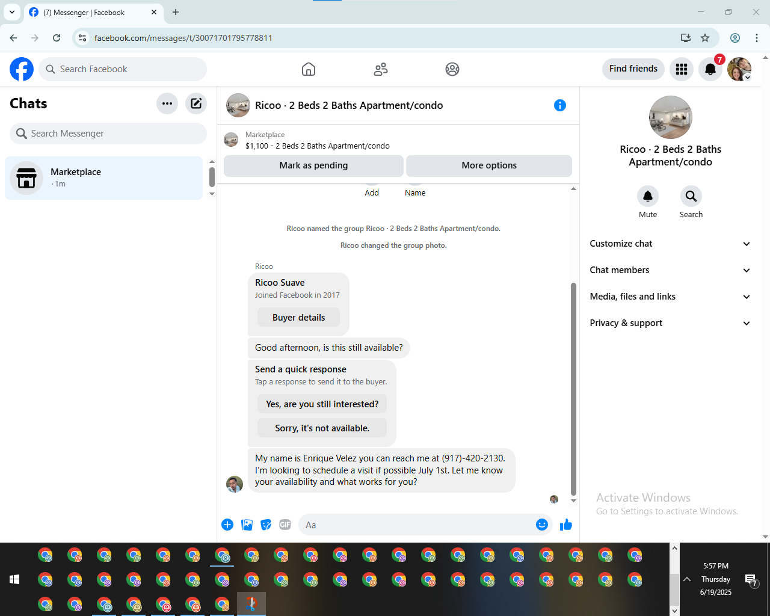Go to the Facebook Home icon
This screenshot has width=770, height=616.
click(x=309, y=69)
